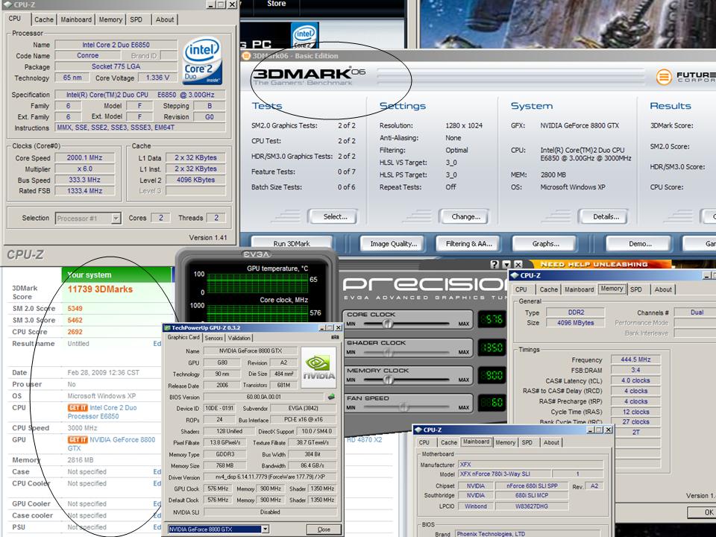
Task: Click Core Voltage value 1.336 V
Action: (x=157, y=78)
